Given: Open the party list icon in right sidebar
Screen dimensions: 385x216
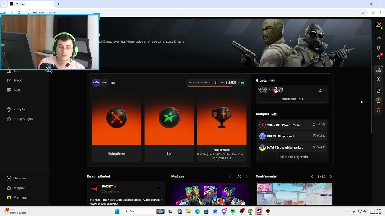Looking at the screenshot, I should point(379,70).
